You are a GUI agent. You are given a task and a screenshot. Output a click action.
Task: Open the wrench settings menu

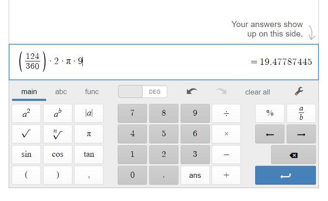click(299, 91)
